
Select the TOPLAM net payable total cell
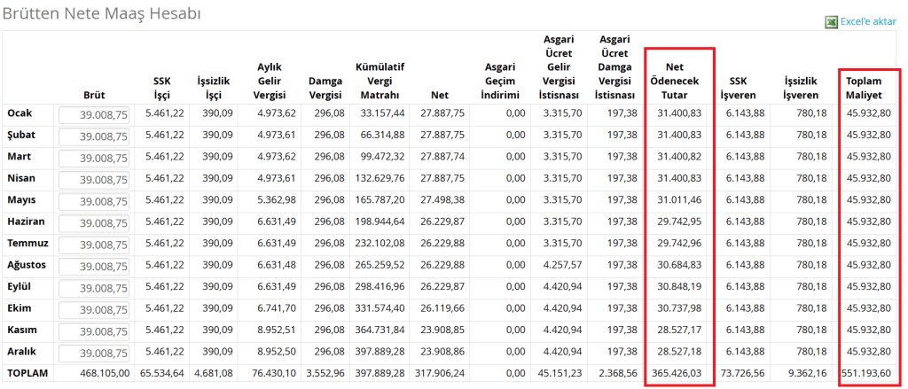(681, 374)
